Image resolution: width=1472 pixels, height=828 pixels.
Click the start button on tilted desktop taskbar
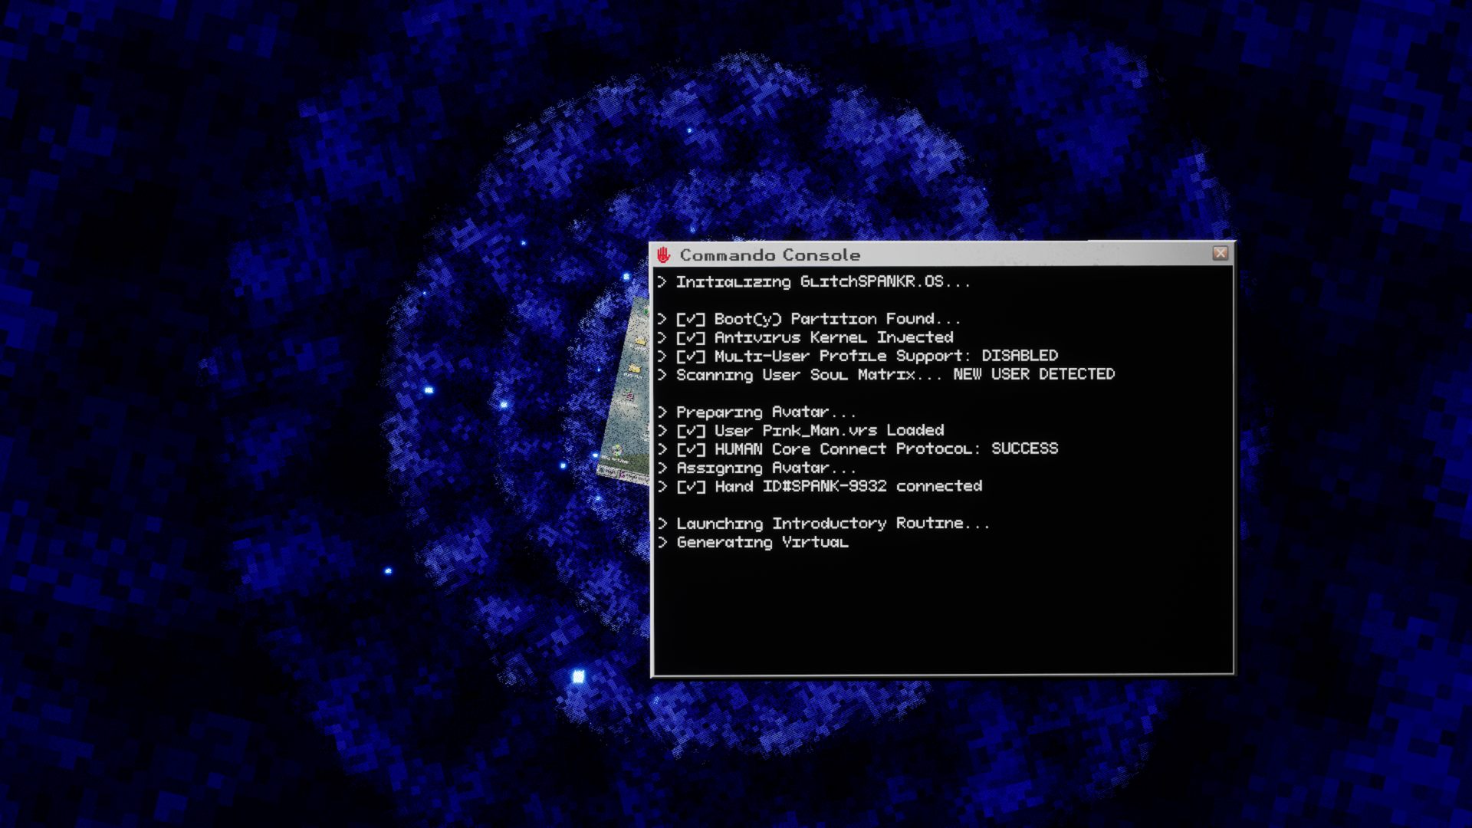606,472
